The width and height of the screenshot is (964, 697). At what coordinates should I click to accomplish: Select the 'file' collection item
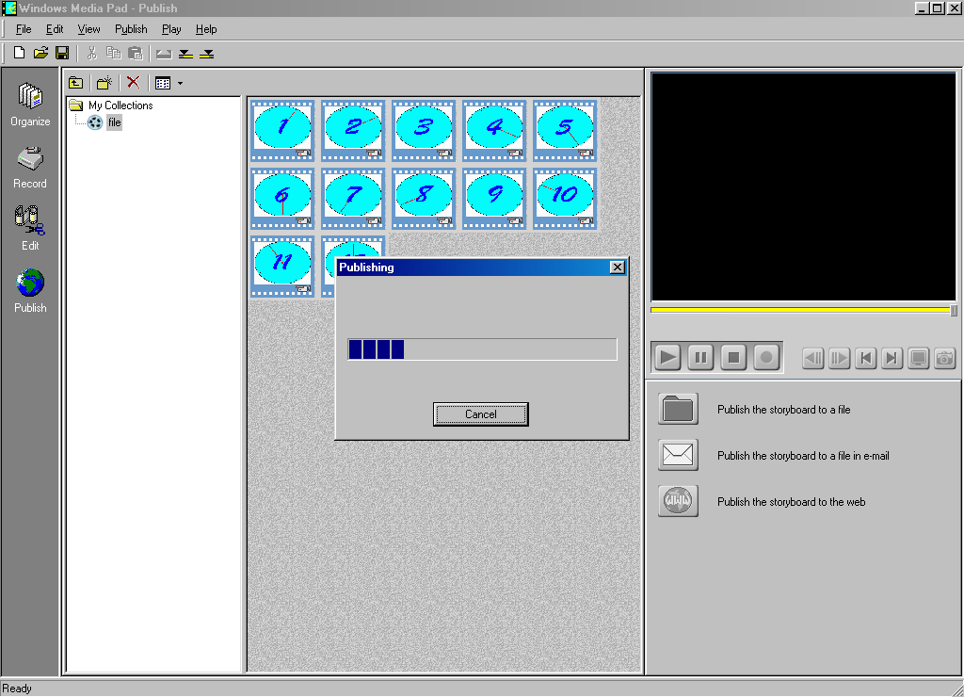[114, 122]
